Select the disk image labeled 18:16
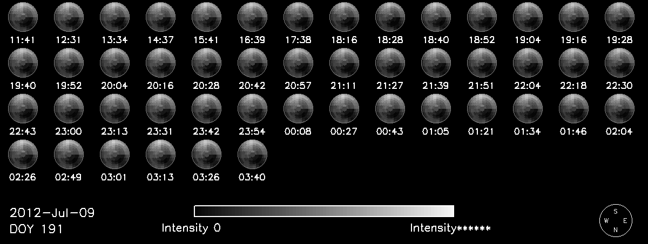648x244 pixels. [x=344, y=16]
